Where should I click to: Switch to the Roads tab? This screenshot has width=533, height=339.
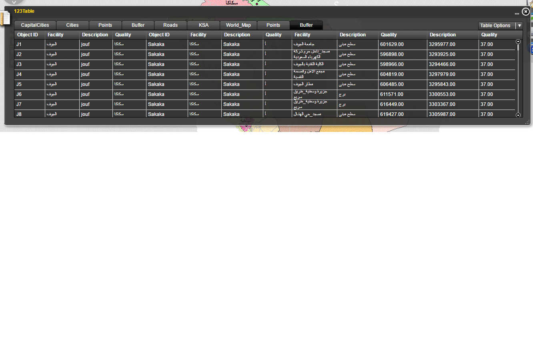click(170, 25)
